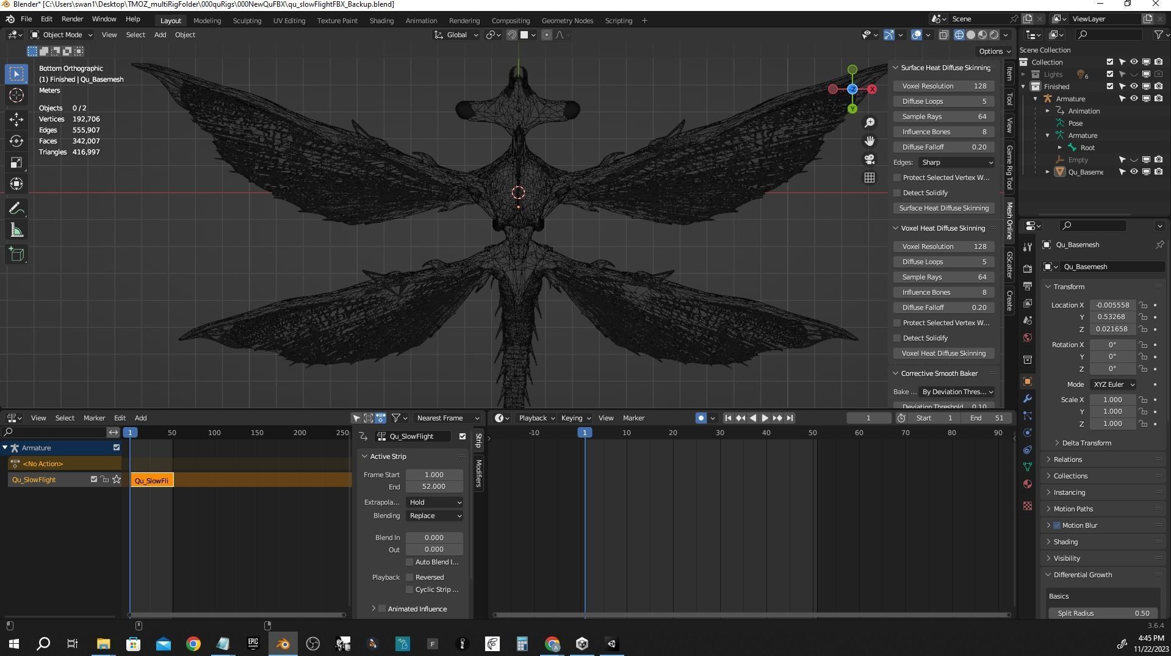The image size is (1171, 656).
Task: Toggle X-ray display in viewport header
Action: tap(943, 35)
